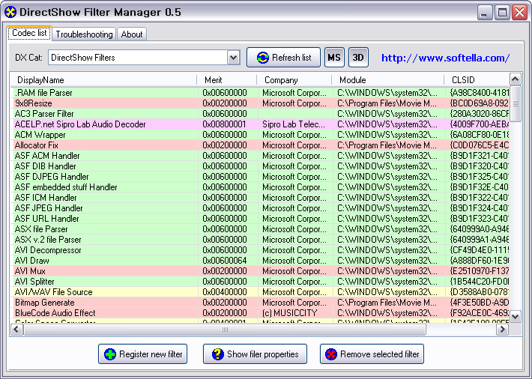
Task: Click the DirectShow Filter Manager title bar icon
Action: click(10, 13)
